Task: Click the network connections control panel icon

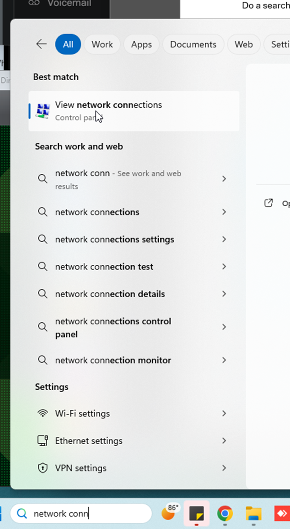Action: pyautogui.click(x=43, y=111)
